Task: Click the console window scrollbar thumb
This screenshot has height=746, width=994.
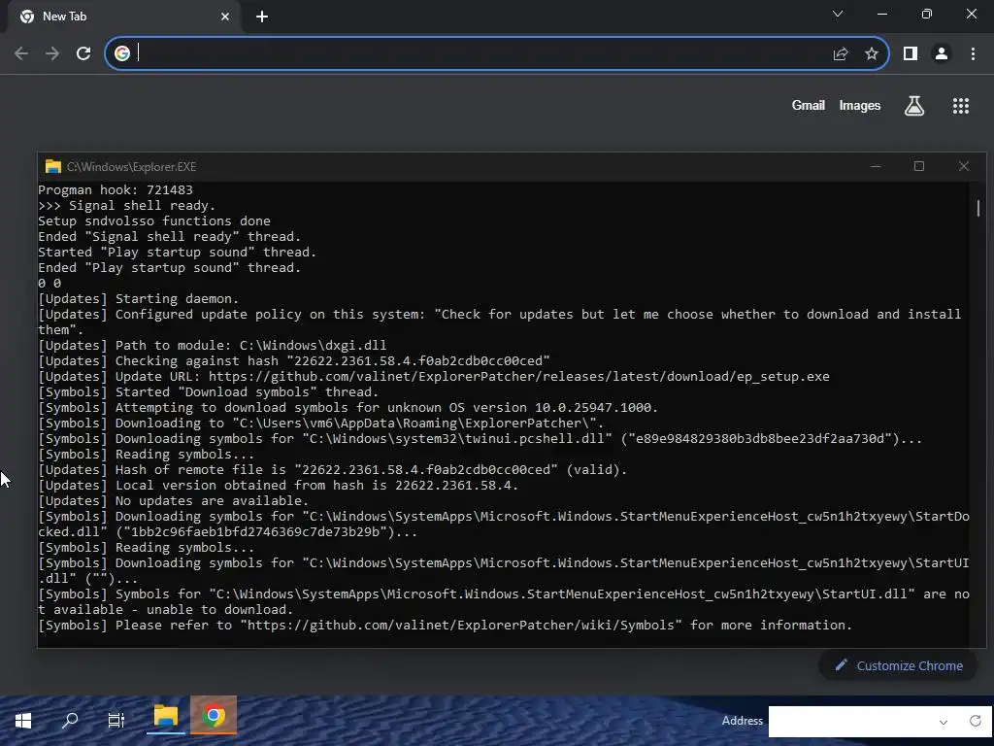Action: pyautogui.click(x=978, y=208)
